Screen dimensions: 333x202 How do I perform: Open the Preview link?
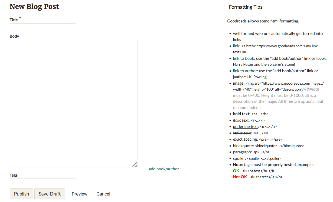(x=79, y=194)
